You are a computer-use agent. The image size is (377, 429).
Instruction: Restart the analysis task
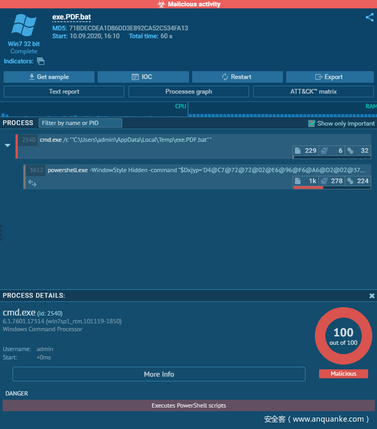(237, 77)
